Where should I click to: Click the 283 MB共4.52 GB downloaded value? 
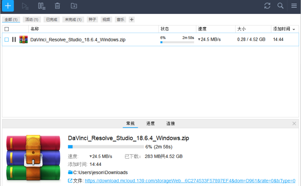pyautogui.click(x=164, y=157)
